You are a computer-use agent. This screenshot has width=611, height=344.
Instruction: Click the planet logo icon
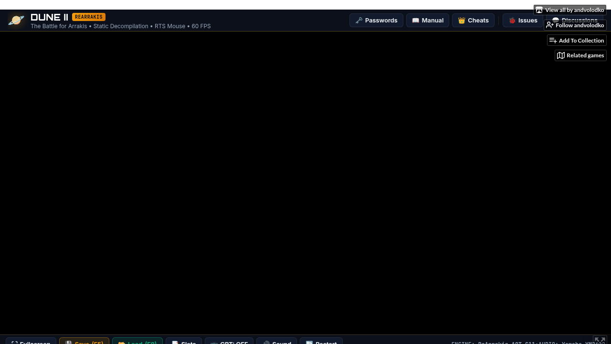pos(16,21)
